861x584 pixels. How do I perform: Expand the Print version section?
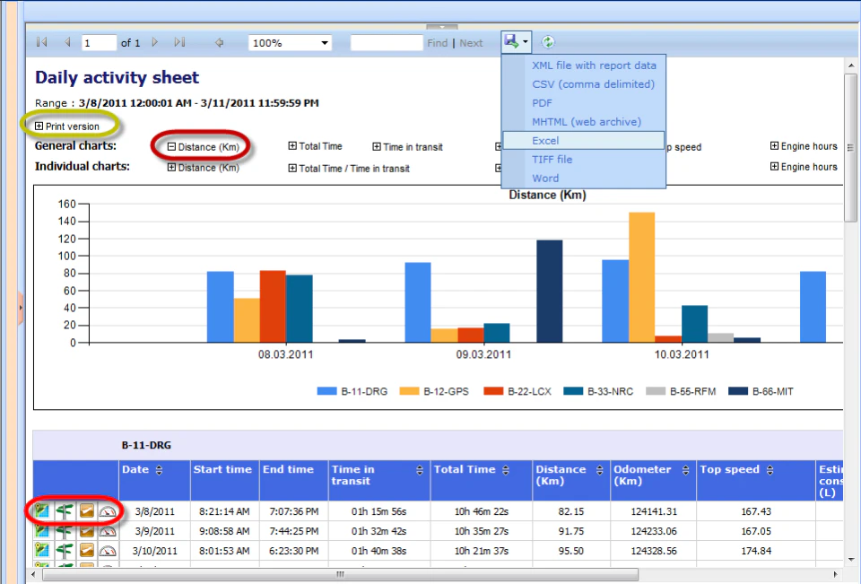click(39, 126)
